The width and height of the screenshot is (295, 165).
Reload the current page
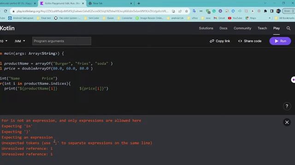pyautogui.click(x=6, y=11)
